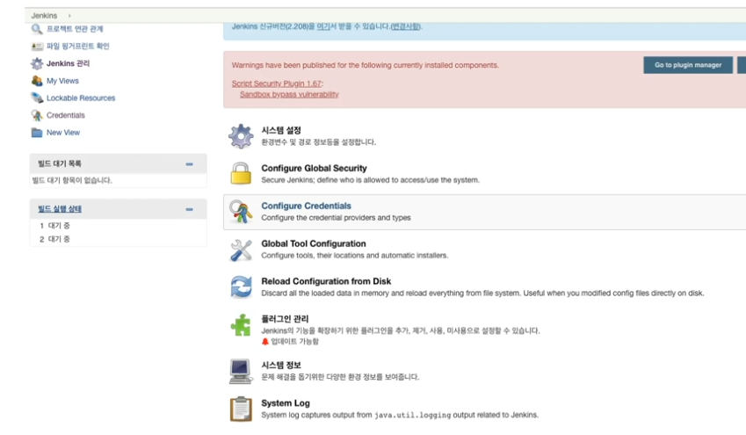Open Reload Configuration from Disk title
The height and width of the screenshot is (435, 746).
326,281
